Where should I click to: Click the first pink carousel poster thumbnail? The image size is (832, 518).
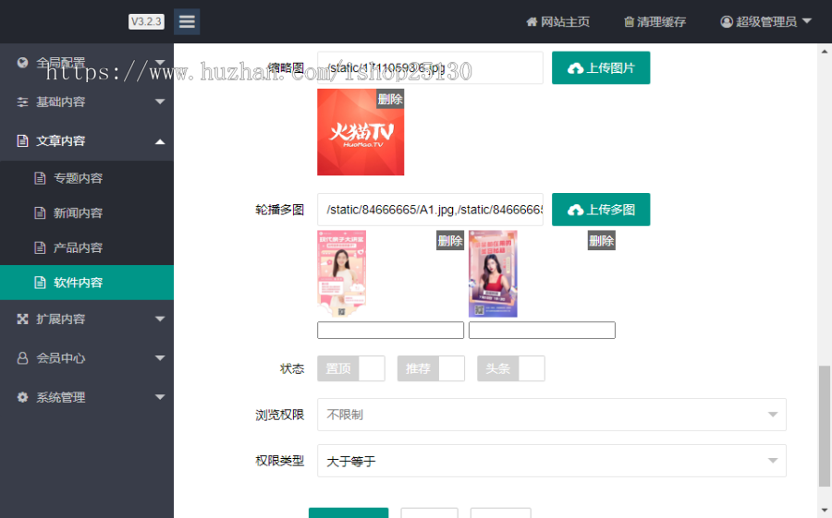pos(342,273)
